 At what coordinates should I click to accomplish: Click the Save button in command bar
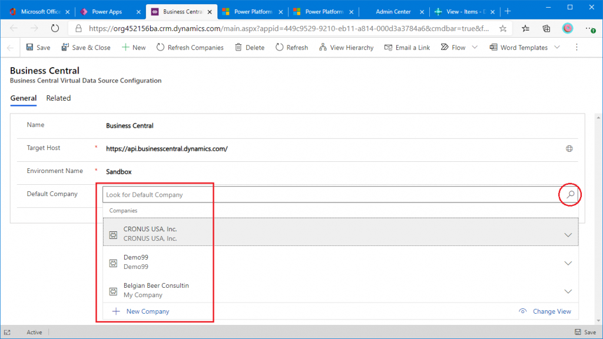(x=38, y=47)
